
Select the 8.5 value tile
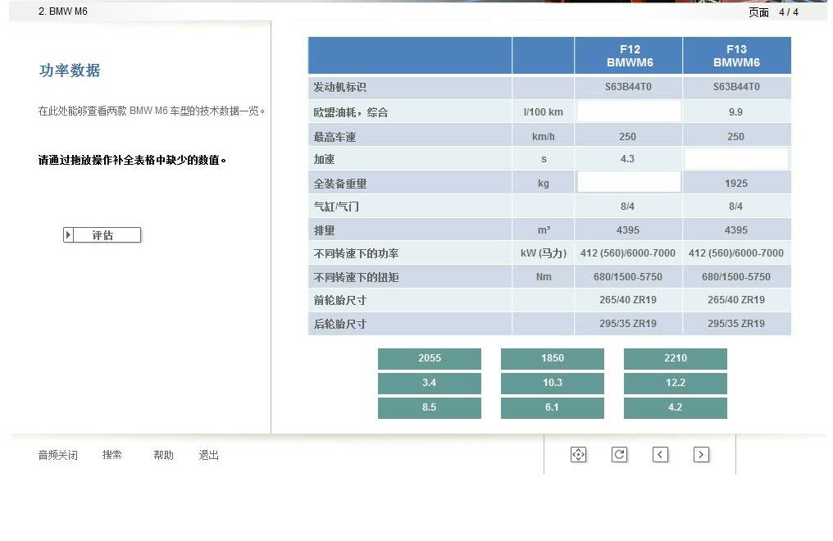[430, 407]
